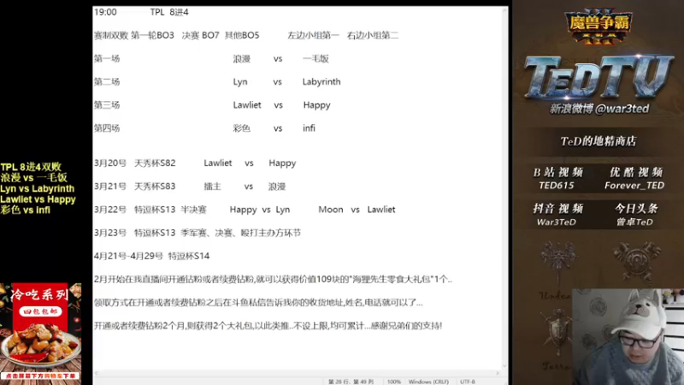
Task: Click Notepad vertical scrollbar down arrow
Action: click(504, 366)
